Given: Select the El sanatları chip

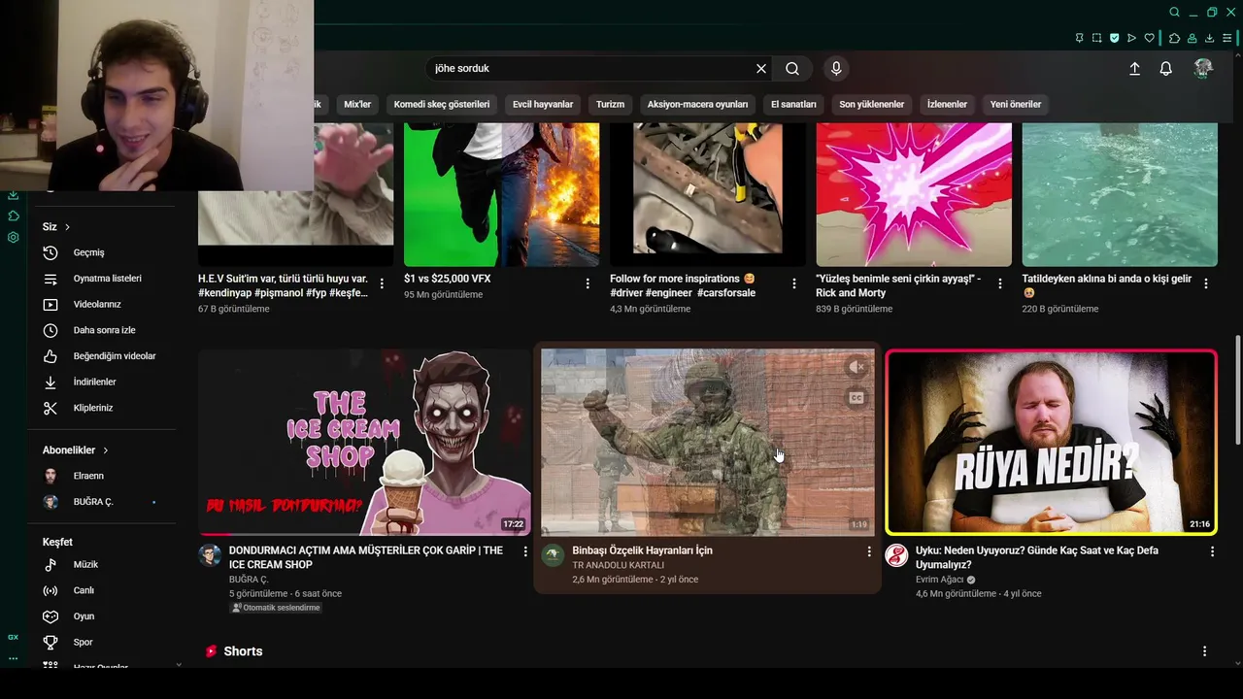Looking at the screenshot, I should click(793, 104).
